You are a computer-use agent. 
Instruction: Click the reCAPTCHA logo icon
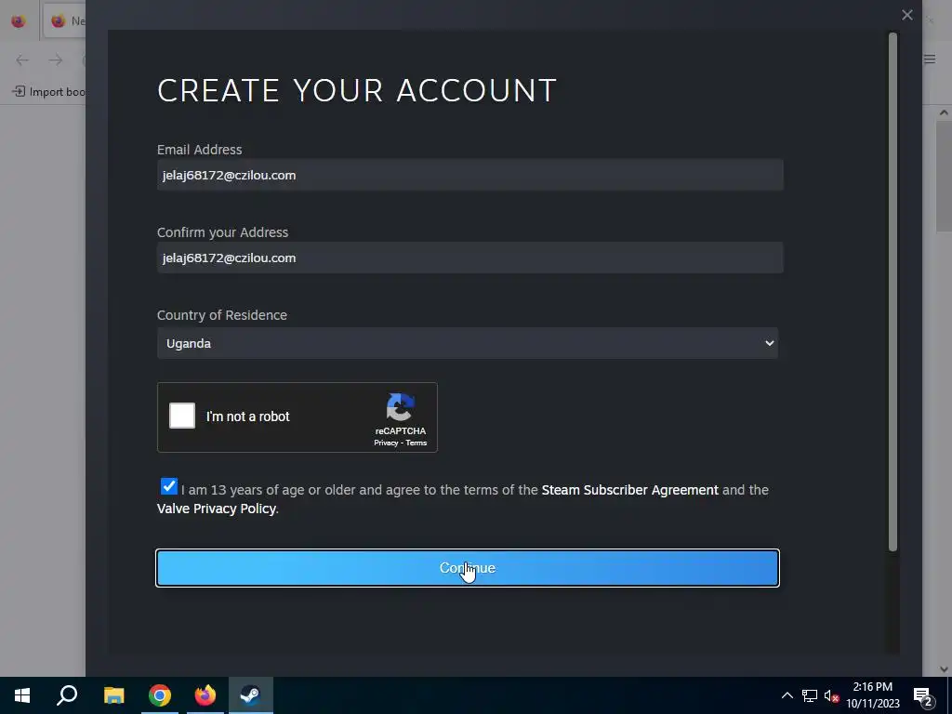(x=400, y=407)
